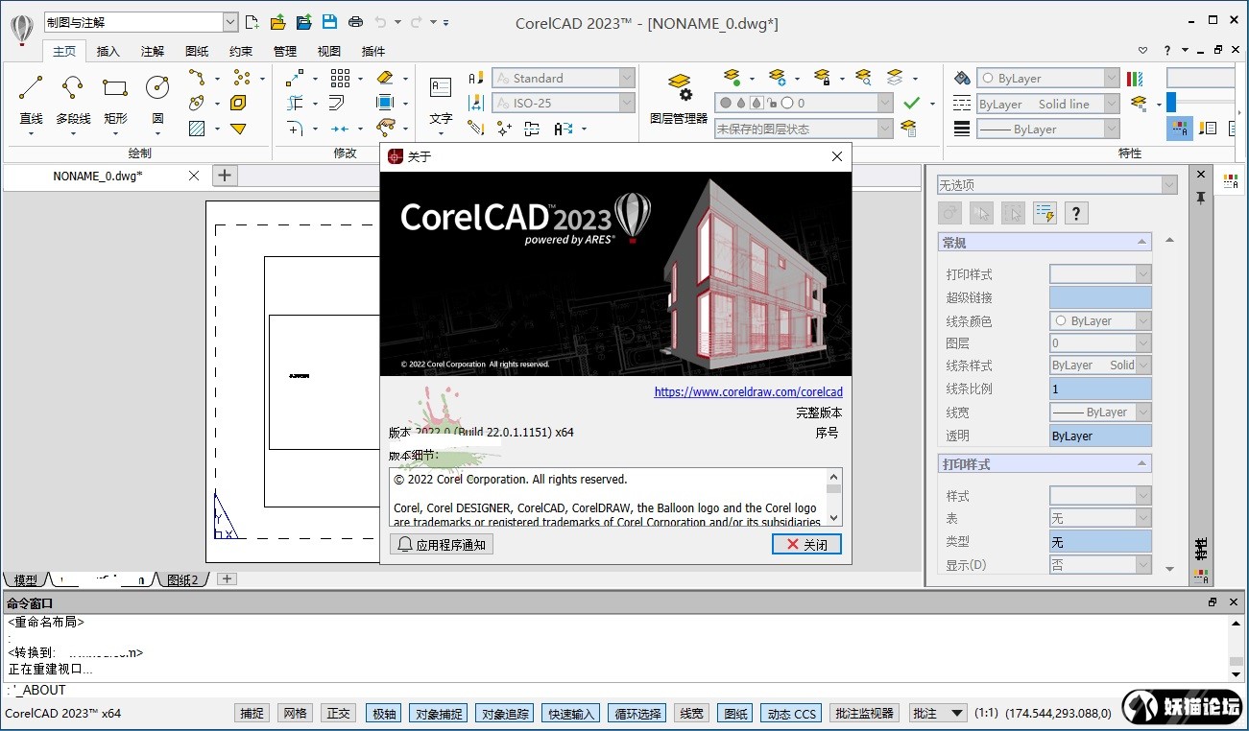Switch to the 注解 ribbon tab
This screenshot has width=1249, height=731.
(x=153, y=51)
